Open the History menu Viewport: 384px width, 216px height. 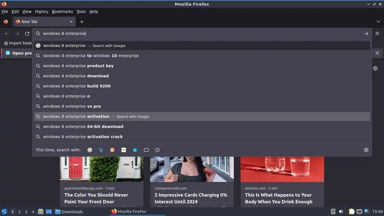pos(42,12)
